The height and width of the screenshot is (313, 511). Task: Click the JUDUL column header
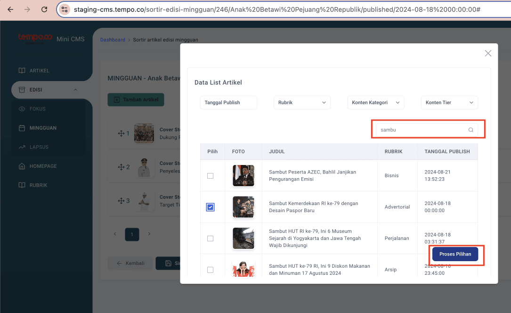[x=277, y=152]
